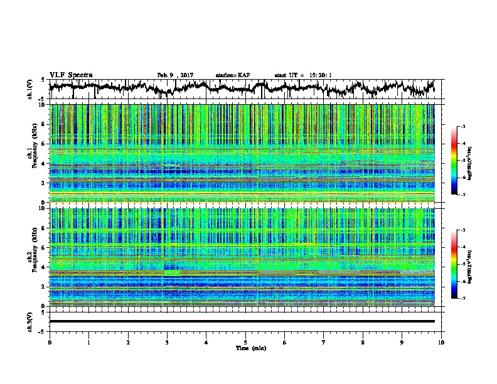The image size is (497, 384).
Task: Click the "VLF Spectra" title text
Action: pyautogui.click(x=71, y=75)
